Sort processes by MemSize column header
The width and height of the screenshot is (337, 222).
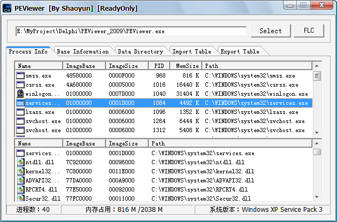[186, 66]
